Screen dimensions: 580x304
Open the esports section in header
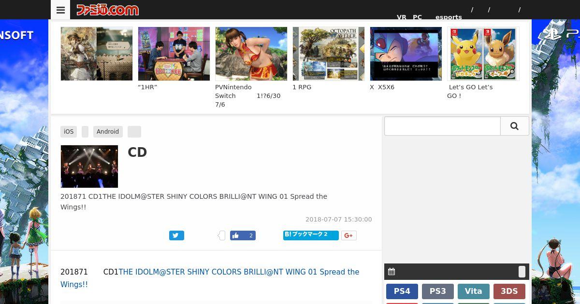(449, 17)
